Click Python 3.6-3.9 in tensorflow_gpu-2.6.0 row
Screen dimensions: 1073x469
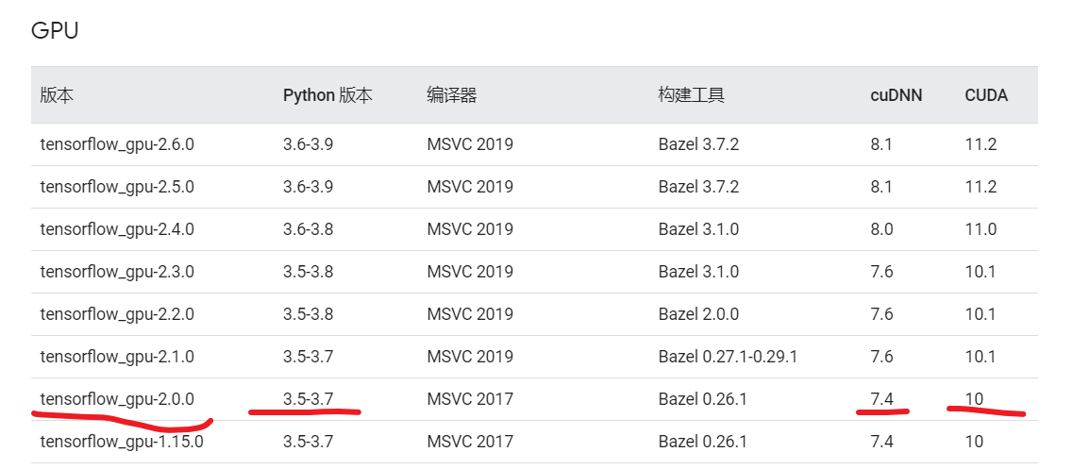pyautogui.click(x=308, y=144)
